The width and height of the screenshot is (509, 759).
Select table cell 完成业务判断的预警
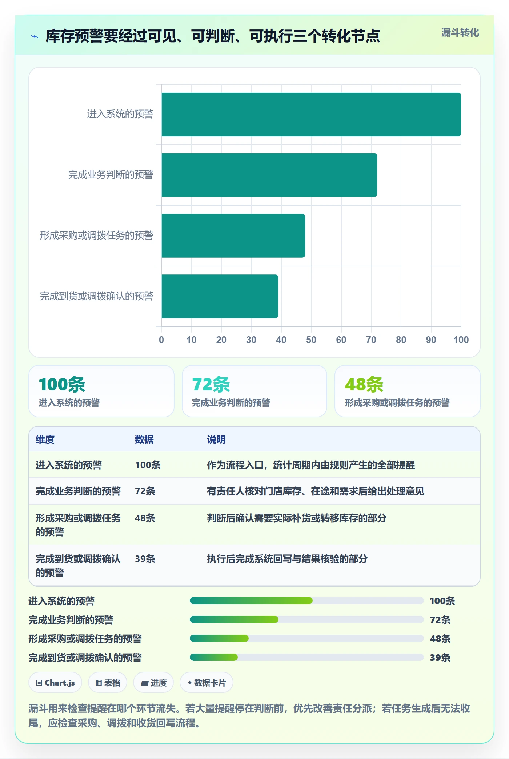coord(78,491)
